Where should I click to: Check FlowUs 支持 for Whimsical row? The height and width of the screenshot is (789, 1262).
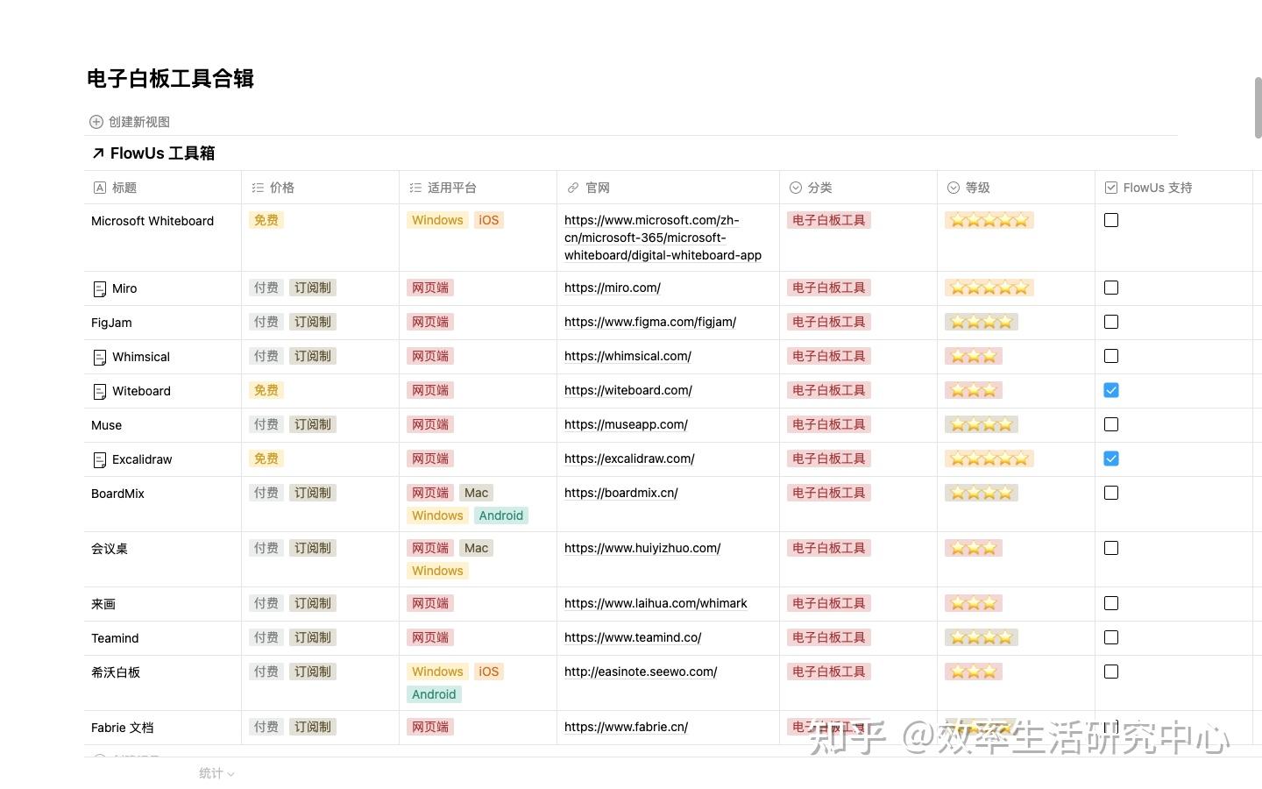coord(1111,356)
